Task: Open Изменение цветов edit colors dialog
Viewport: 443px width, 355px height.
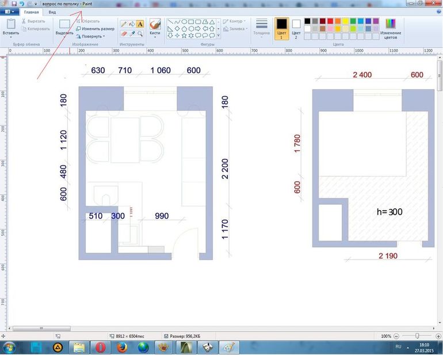Action: coord(391,29)
